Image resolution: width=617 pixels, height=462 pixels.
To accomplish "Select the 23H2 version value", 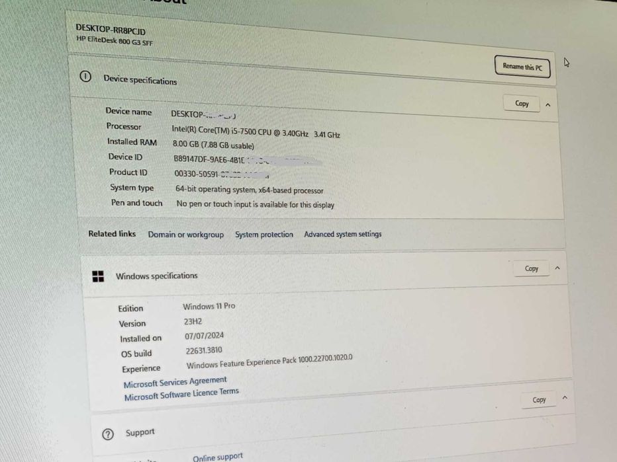I will click(193, 321).
